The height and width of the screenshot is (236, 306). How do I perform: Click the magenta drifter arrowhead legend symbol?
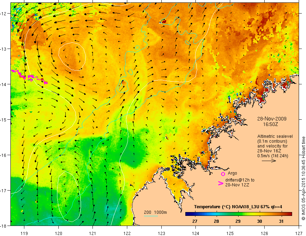coord(220,183)
